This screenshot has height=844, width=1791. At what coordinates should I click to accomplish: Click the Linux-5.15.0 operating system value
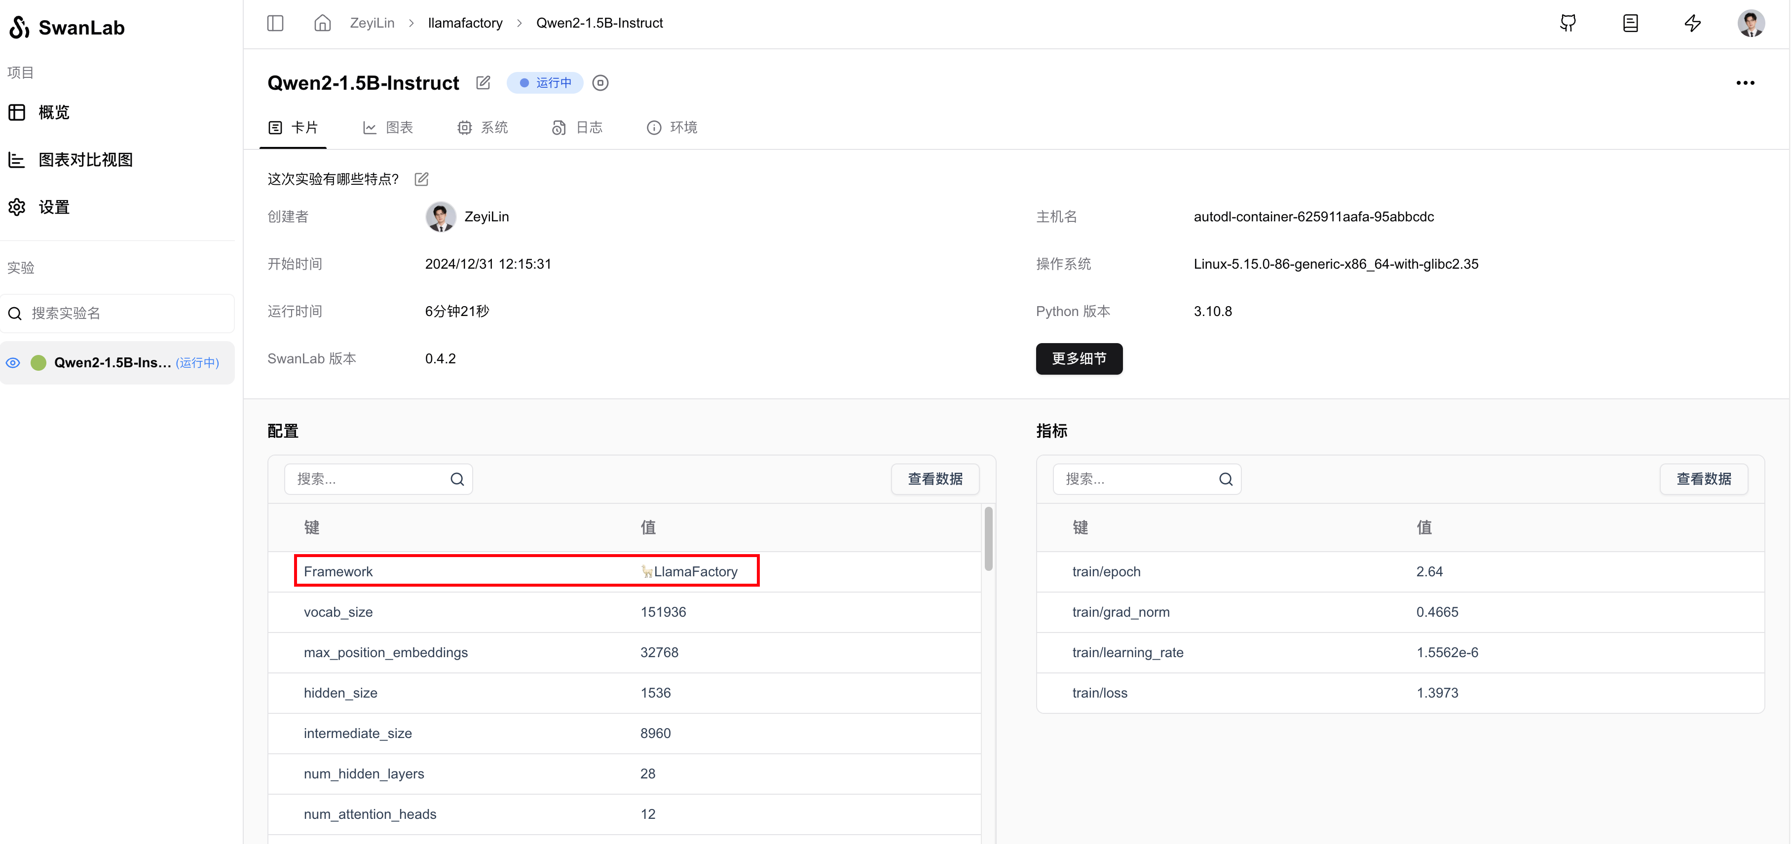pos(1336,264)
